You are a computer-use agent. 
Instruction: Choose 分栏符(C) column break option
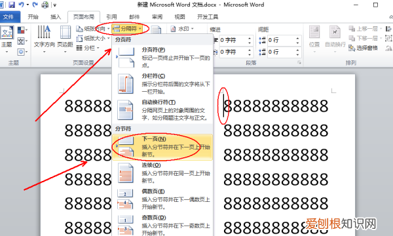(x=162, y=84)
